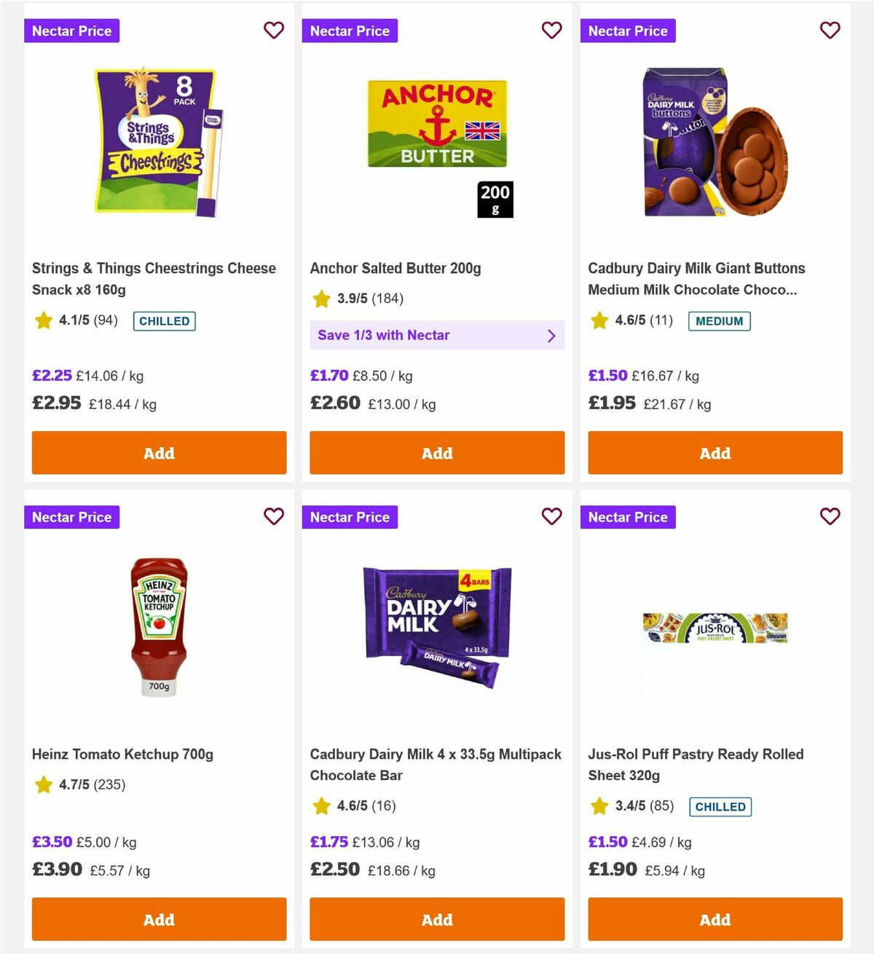Add Anchor Salted Butter to the basket
This screenshot has width=874, height=954.
pos(437,453)
